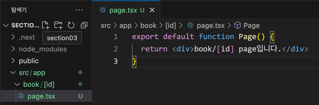Click line number 2 in the gutter
319x105 pixels.
pos(116,49)
